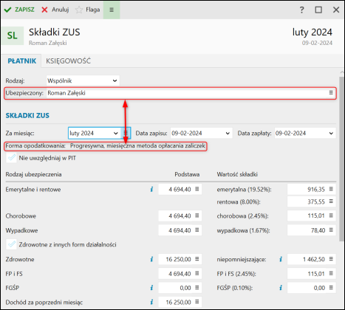Image resolution: width=345 pixels, height=310 pixels.
Task: Click the ZAPISZ save button
Action: [x=19, y=10]
